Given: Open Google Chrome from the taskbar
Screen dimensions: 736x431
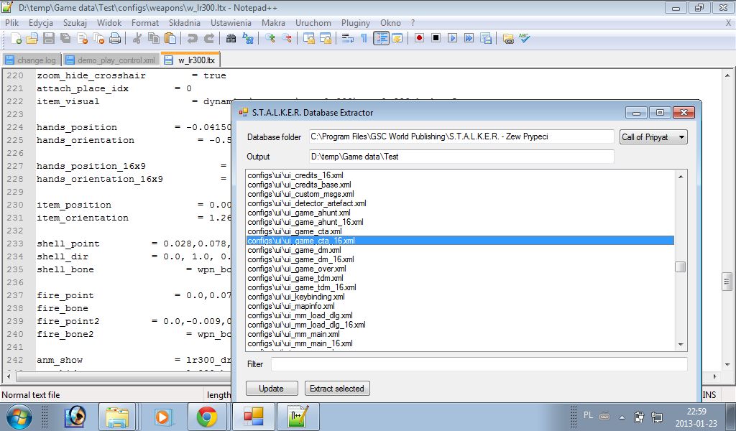Looking at the screenshot, I should tap(207, 417).
